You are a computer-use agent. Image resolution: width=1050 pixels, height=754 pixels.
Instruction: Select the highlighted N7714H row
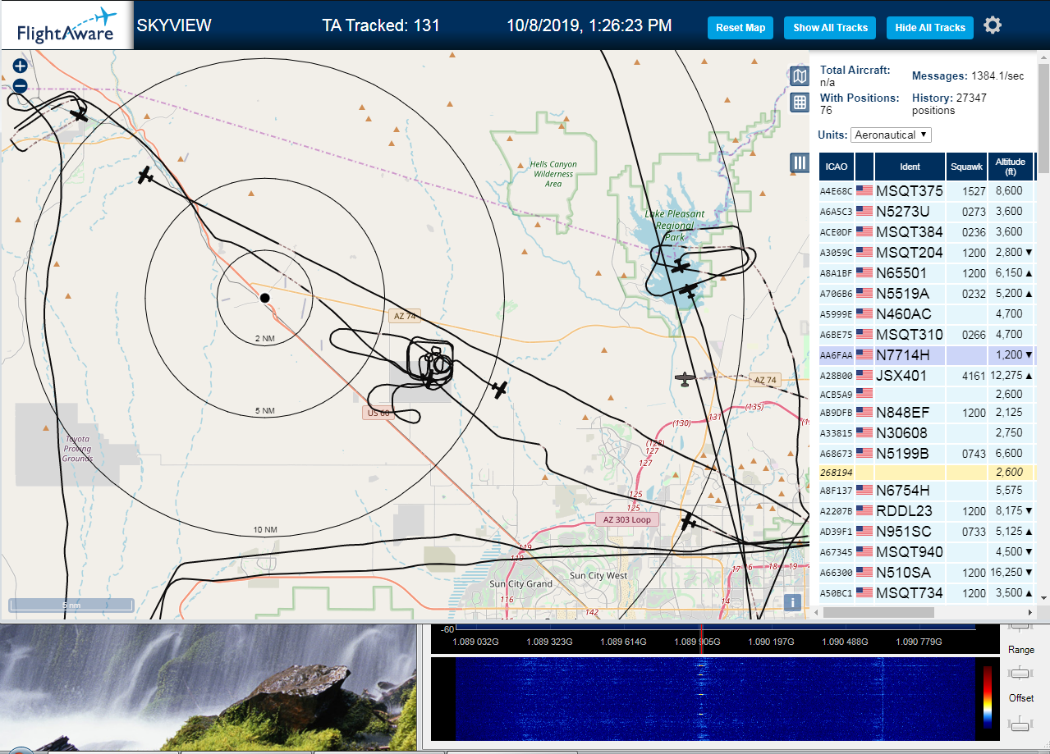927,355
